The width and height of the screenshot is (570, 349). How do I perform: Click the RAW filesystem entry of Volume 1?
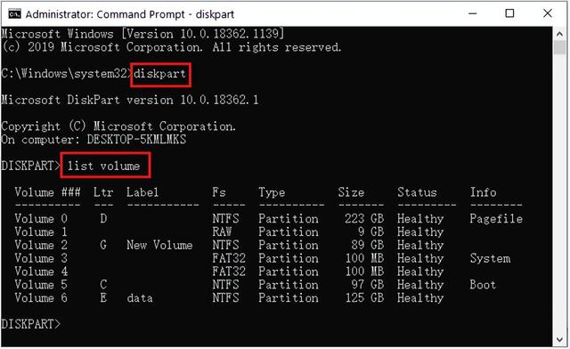coord(222,232)
